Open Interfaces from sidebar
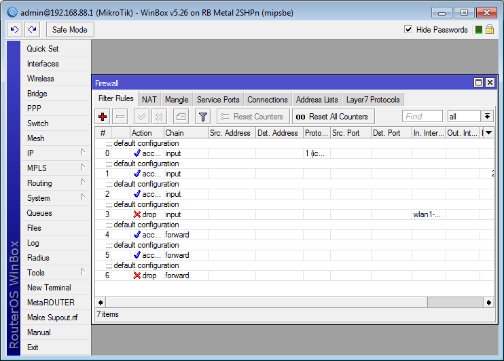 [56, 64]
